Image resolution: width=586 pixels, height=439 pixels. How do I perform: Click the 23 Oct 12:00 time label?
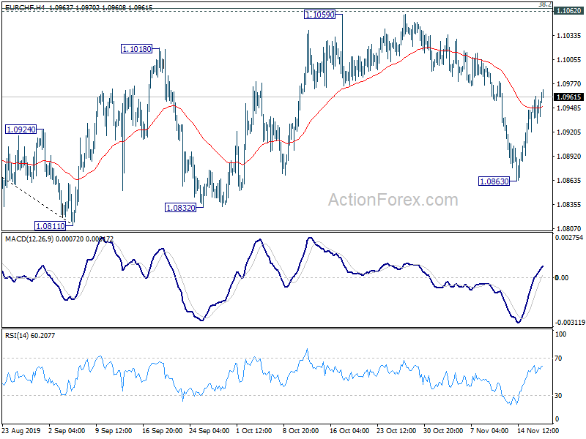click(396, 431)
